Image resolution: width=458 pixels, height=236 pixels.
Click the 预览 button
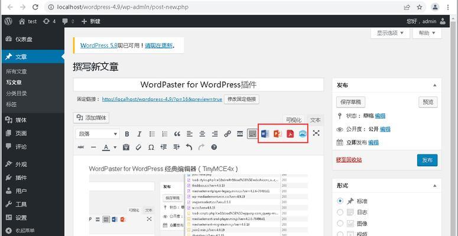click(428, 102)
